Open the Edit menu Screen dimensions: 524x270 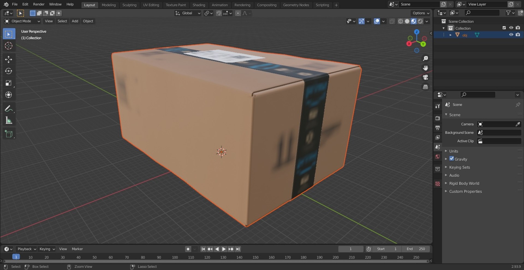point(25,4)
